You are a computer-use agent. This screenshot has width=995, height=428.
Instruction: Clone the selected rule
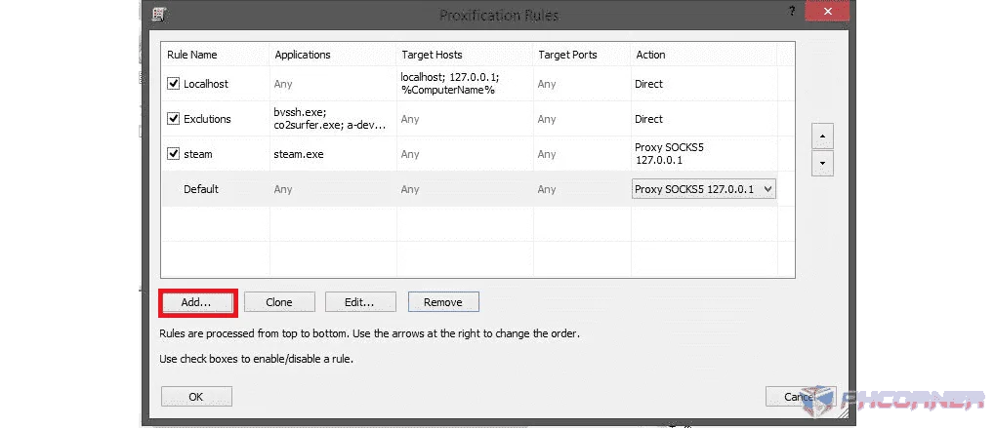279,302
